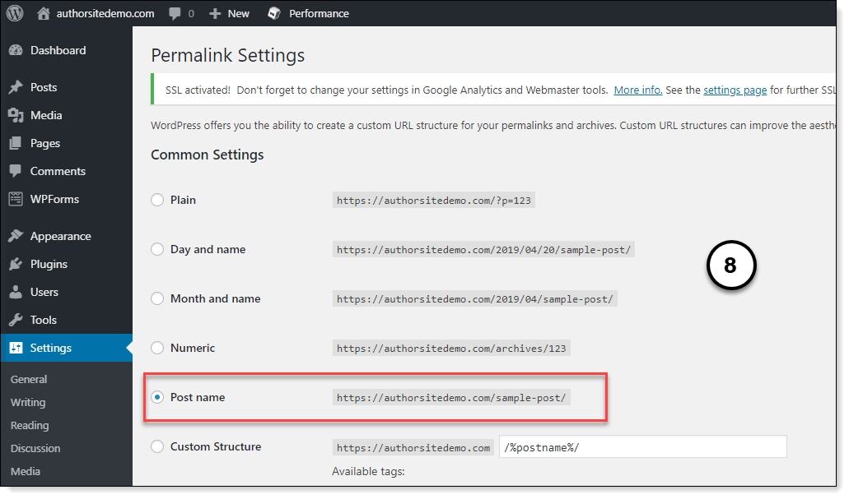849x499 pixels.
Task: Open the comments bubble icon in admin bar
Action: coord(175,13)
